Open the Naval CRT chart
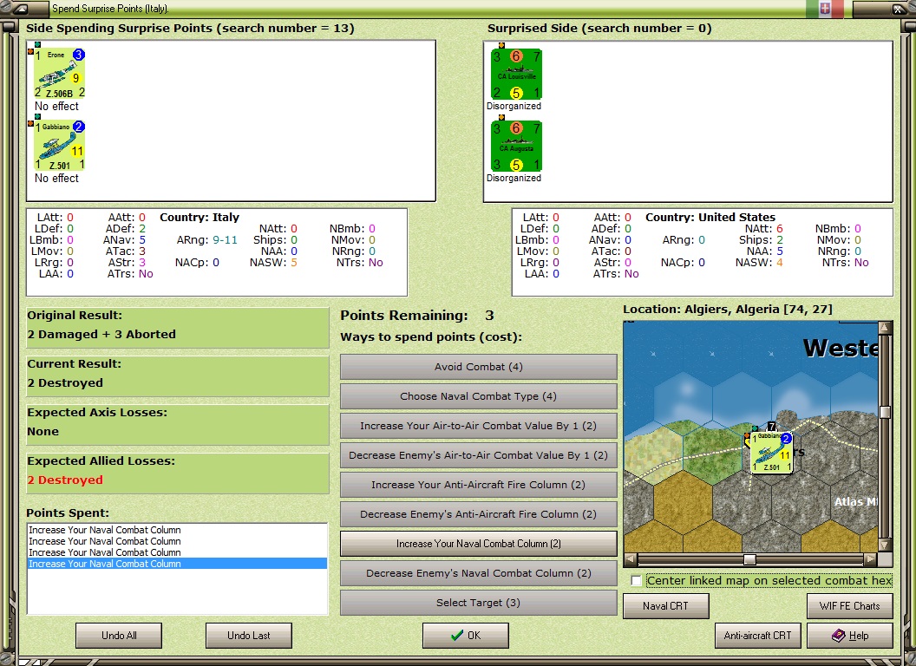This screenshot has width=916, height=666. click(x=666, y=606)
